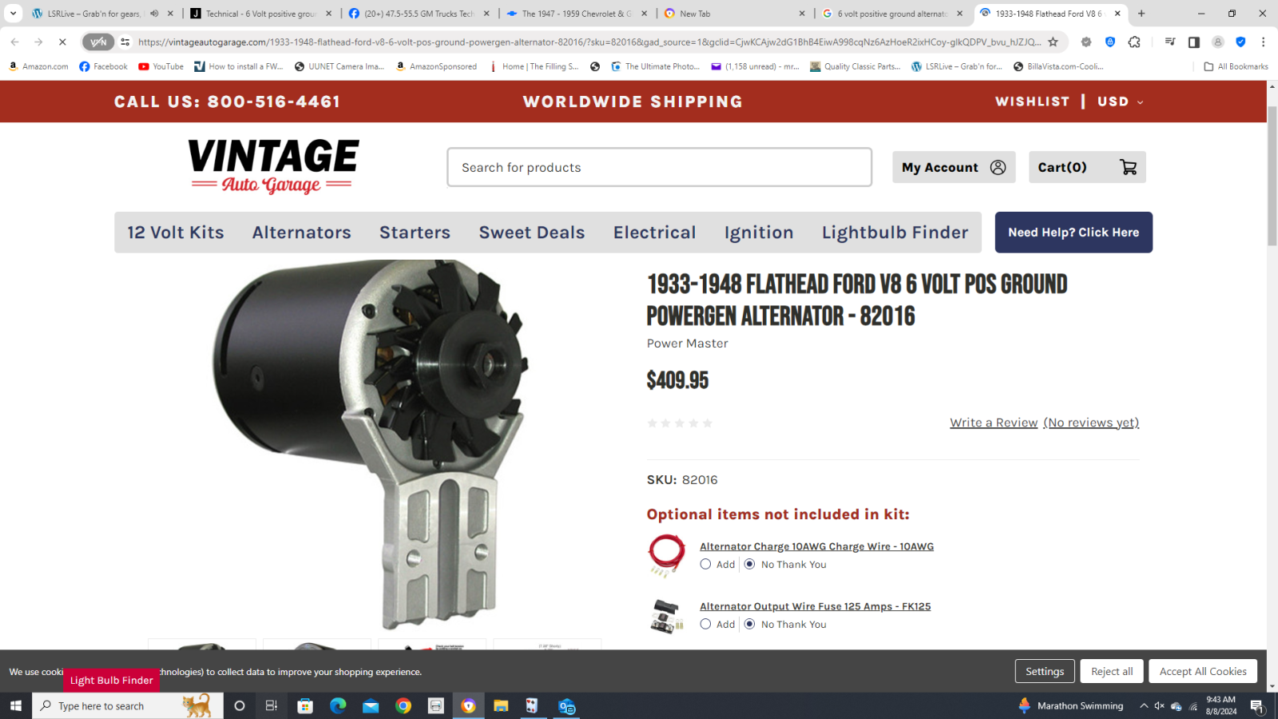
Task: Open Microsoft Store taskbar icon
Action: pyautogui.click(x=305, y=705)
